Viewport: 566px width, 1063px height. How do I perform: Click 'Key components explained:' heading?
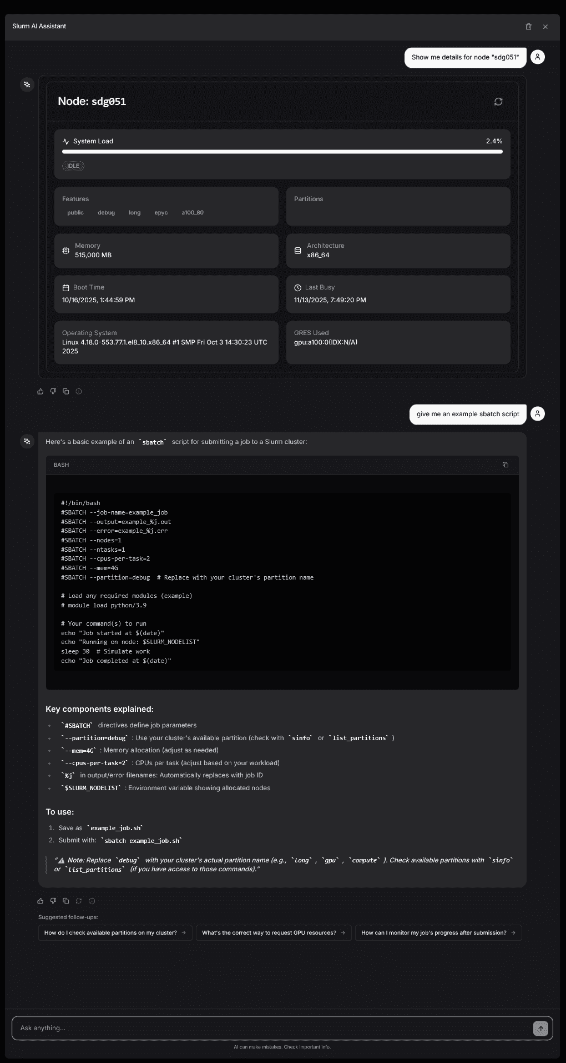[100, 709]
